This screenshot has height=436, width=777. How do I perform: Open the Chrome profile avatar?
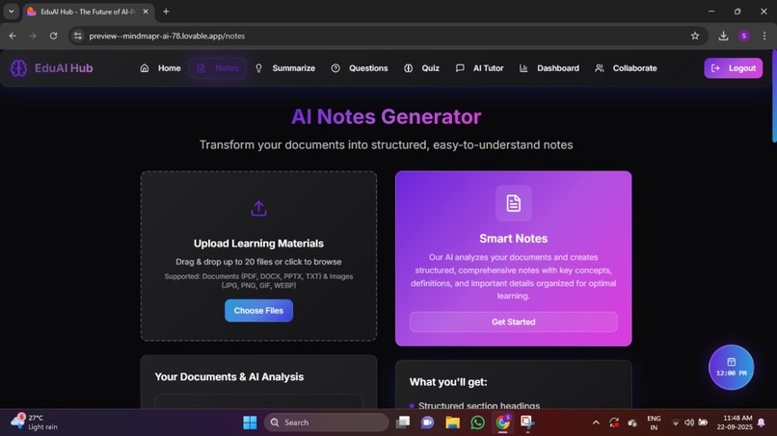coord(744,36)
